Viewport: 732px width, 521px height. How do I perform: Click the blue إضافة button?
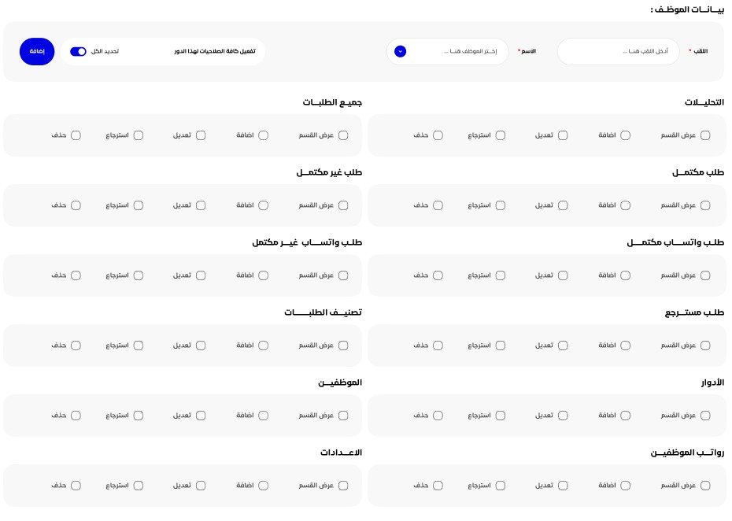point(37,51)
